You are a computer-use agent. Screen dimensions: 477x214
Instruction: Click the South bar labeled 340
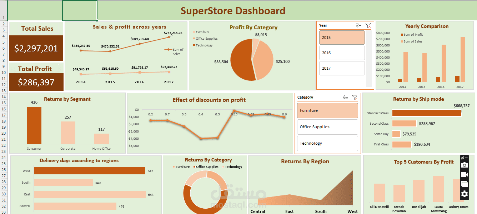pos(63,183)
